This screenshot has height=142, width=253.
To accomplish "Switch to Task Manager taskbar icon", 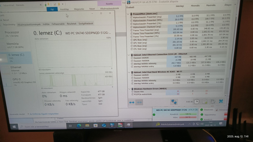I will [x=128, y=125].
